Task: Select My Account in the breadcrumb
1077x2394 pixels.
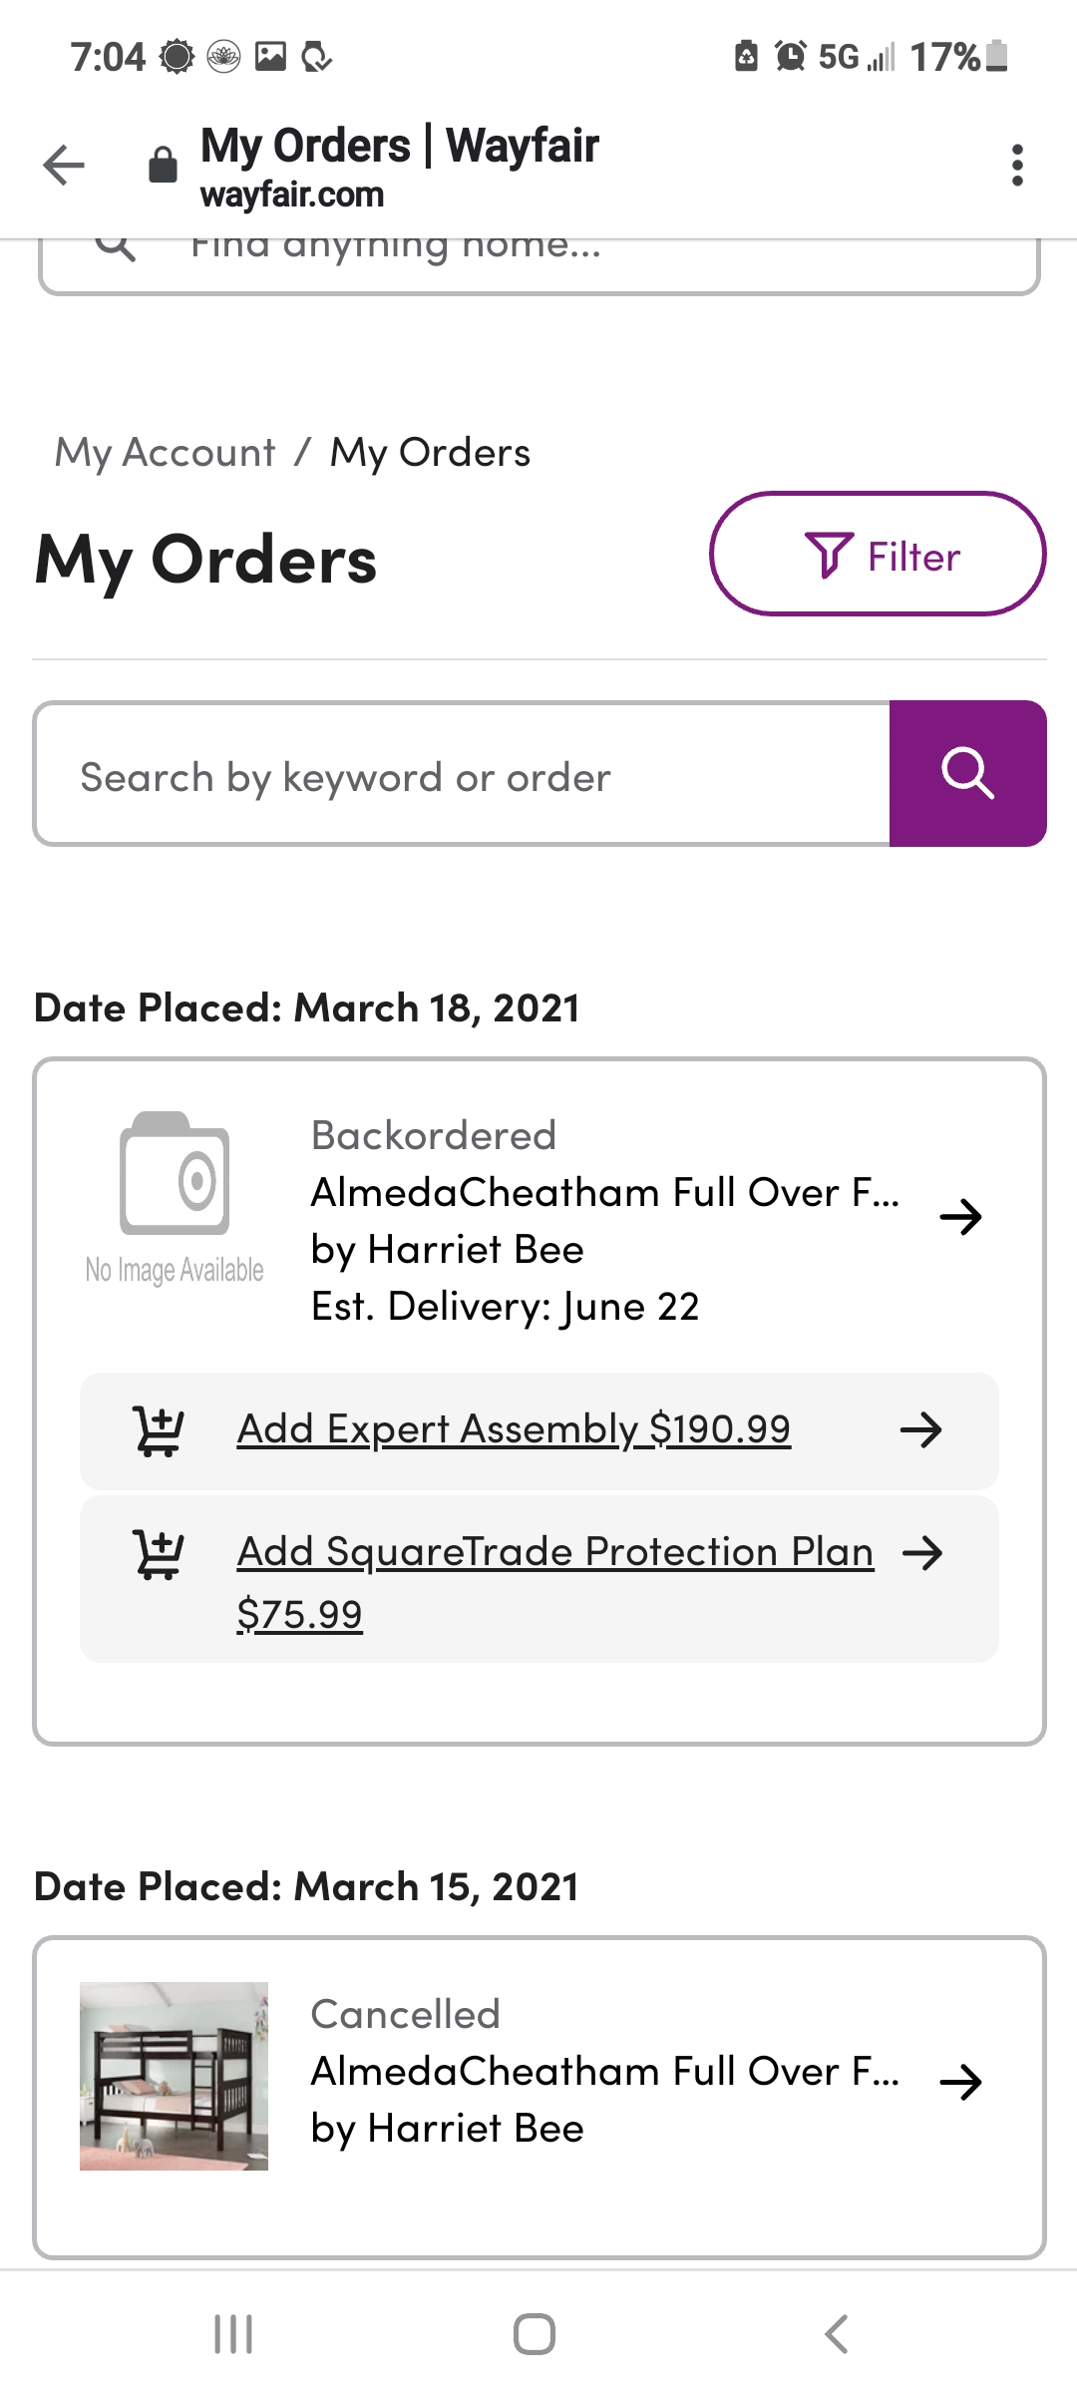Action: (166, 452)
